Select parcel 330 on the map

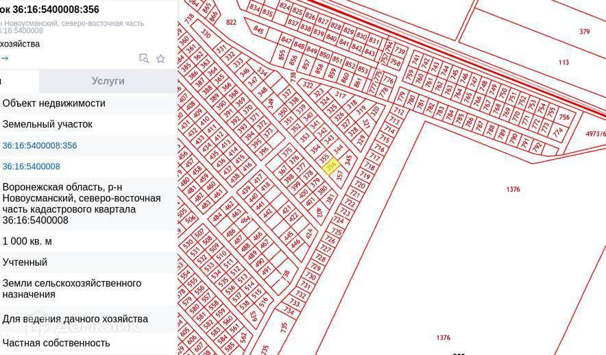point(206,34)
